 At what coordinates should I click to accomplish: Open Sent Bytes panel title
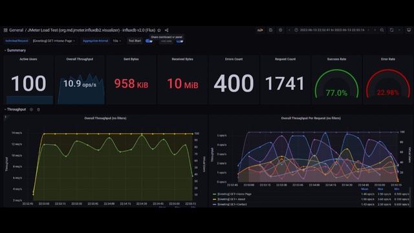coord(131,59)
